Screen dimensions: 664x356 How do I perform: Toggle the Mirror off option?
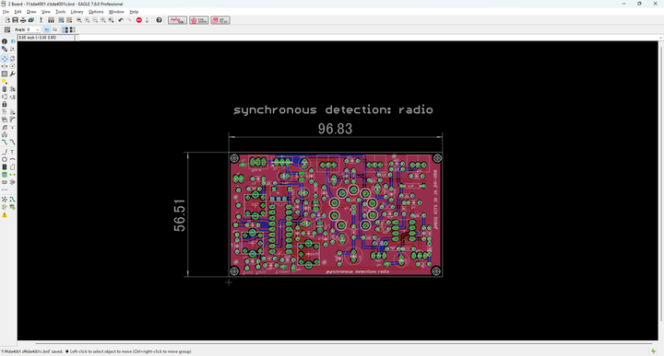pos(47,29)
